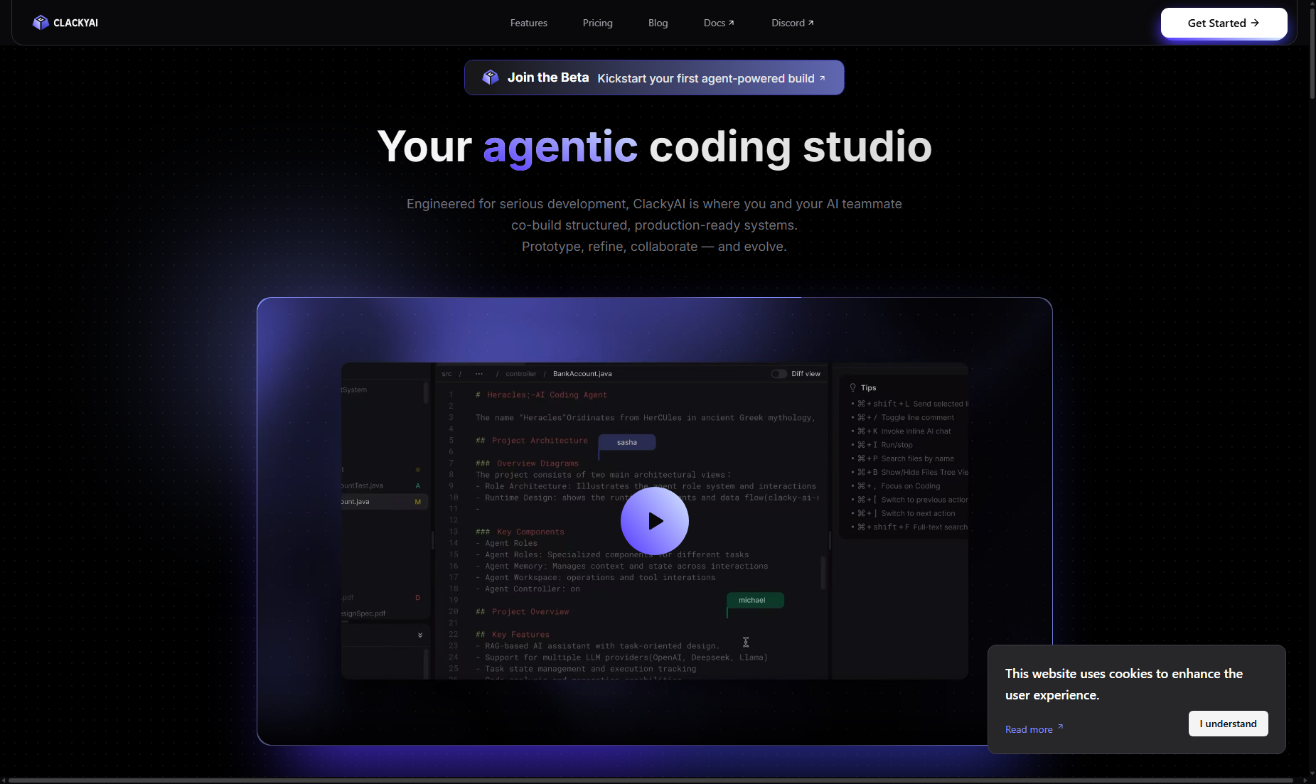Click the sasha collaborator tag
This screenshot has width=1316, height=784.
pyautogui.click(x=627, y=442)
